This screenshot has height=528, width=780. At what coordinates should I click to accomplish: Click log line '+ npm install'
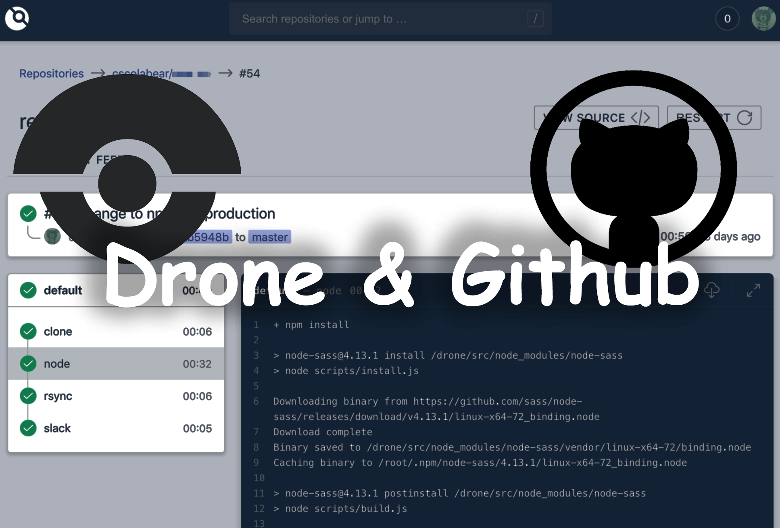311,325
